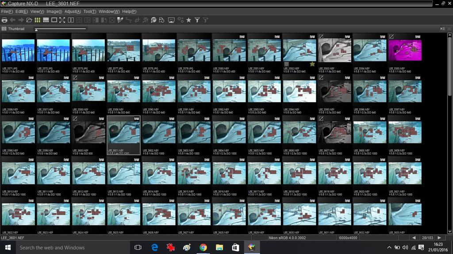This screenshot has height=254, width=453.
Task: Click the monitor slideshow icon
Action: pyautogui.click(x=171, y=20)
